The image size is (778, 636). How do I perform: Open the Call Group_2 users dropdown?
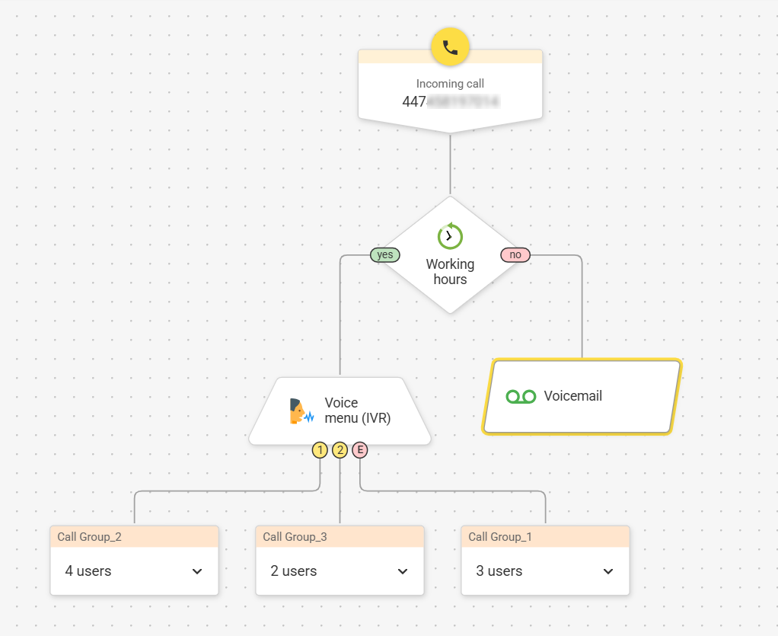pos(197,571)
